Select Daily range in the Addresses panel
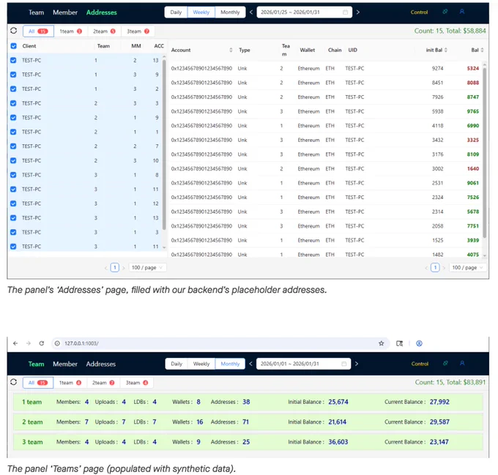The height and width of the screenshot is (475, 498). pyautogui.click(x=176, y=12)
